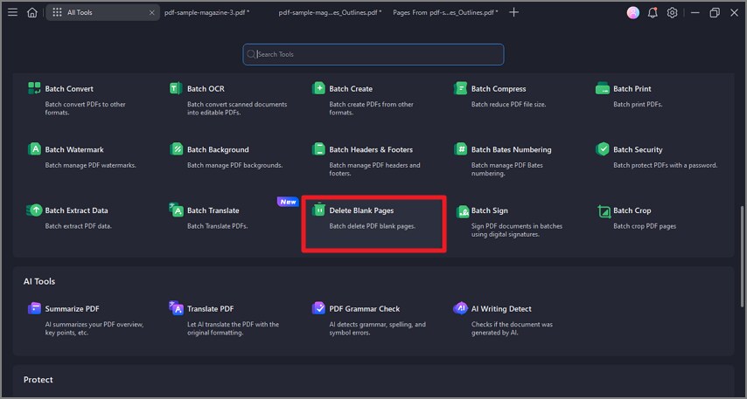The width and height of the screenshot is (747, 399).
Task: Switch to Pages From pdf-s...es_Outlines.pdf tab
Action: click(445, 12)
